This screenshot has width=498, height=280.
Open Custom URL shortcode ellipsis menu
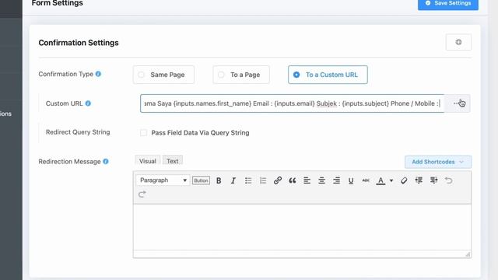pyautogui.click(x=457, y=103)
